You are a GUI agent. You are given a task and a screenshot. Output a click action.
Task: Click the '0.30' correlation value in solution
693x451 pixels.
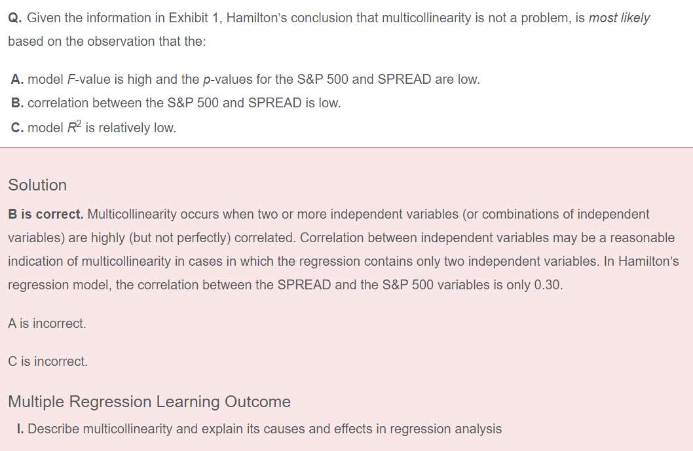(548, 285)
